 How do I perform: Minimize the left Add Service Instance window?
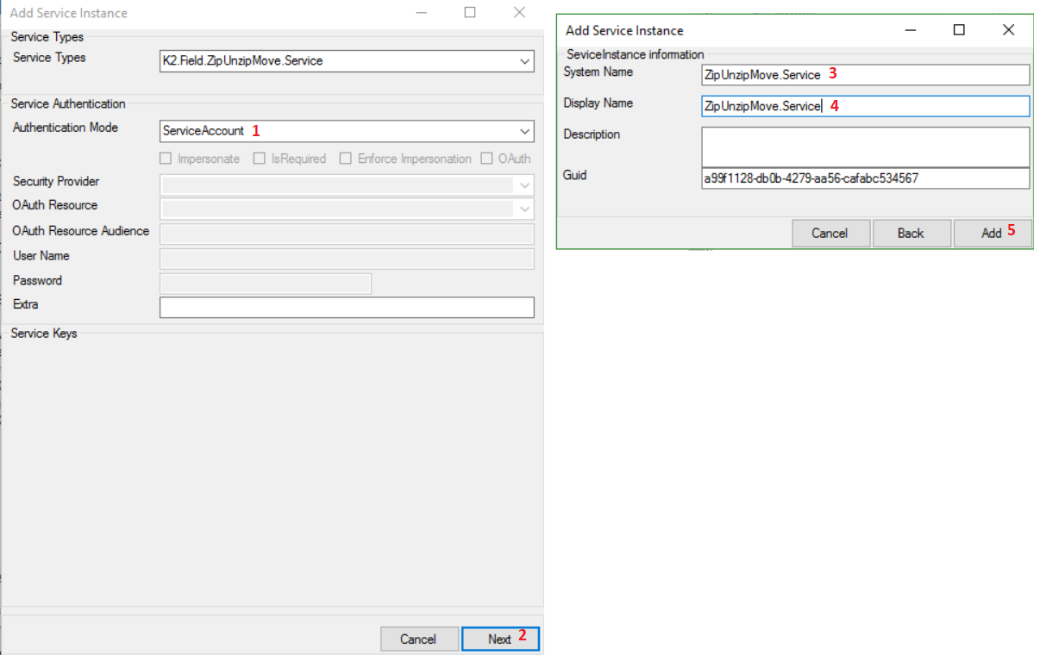pyautogui.click(x=420, y=13)
